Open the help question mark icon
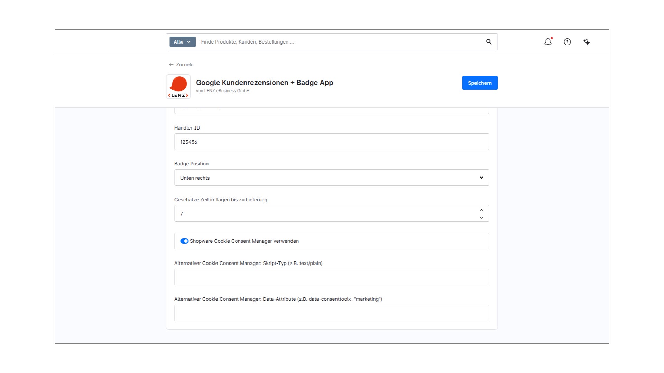The height and width of the screenshot is (373, 664). click(x=567, y=42)
